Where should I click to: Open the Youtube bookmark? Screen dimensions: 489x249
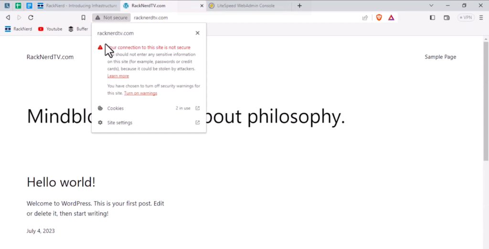pyautogui.click(x=50, y=29)
